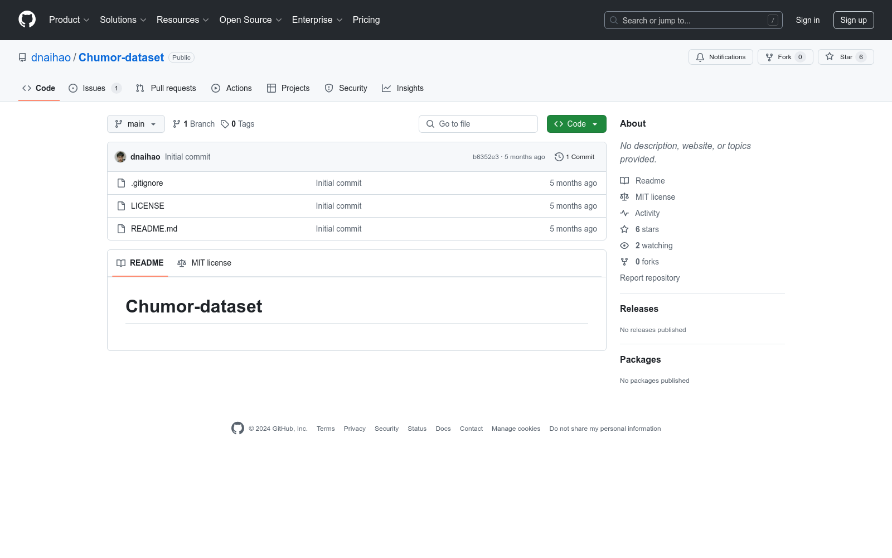Click the Sign in link
892x558 pixels.
(808, 20)
